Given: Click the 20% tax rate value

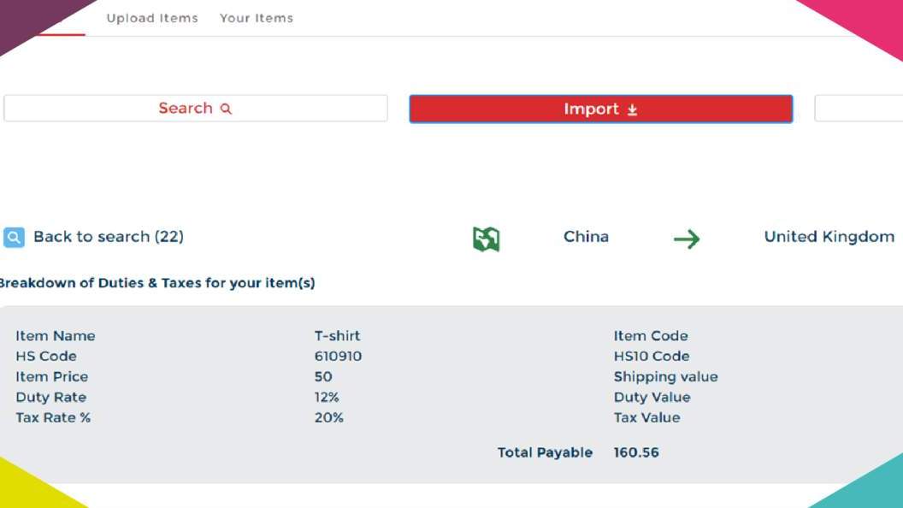Looking at the screenshot, I should (328, 418).
